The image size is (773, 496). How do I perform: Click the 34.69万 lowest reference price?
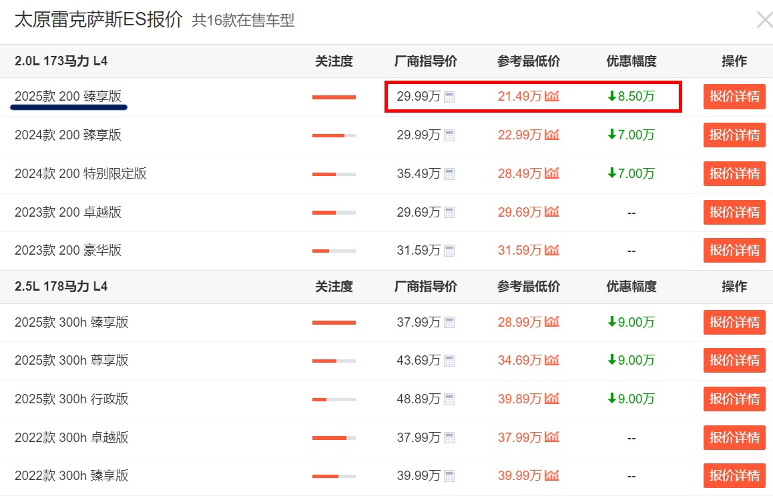pyautogui.click(x=519, y=360)
